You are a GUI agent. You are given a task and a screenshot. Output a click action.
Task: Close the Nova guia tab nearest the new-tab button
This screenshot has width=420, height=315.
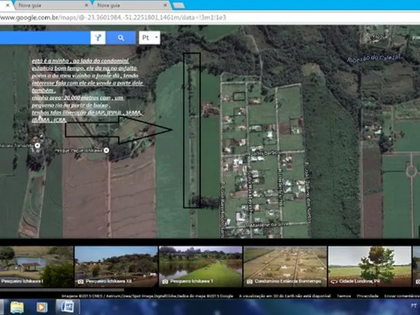coord(165,5)
